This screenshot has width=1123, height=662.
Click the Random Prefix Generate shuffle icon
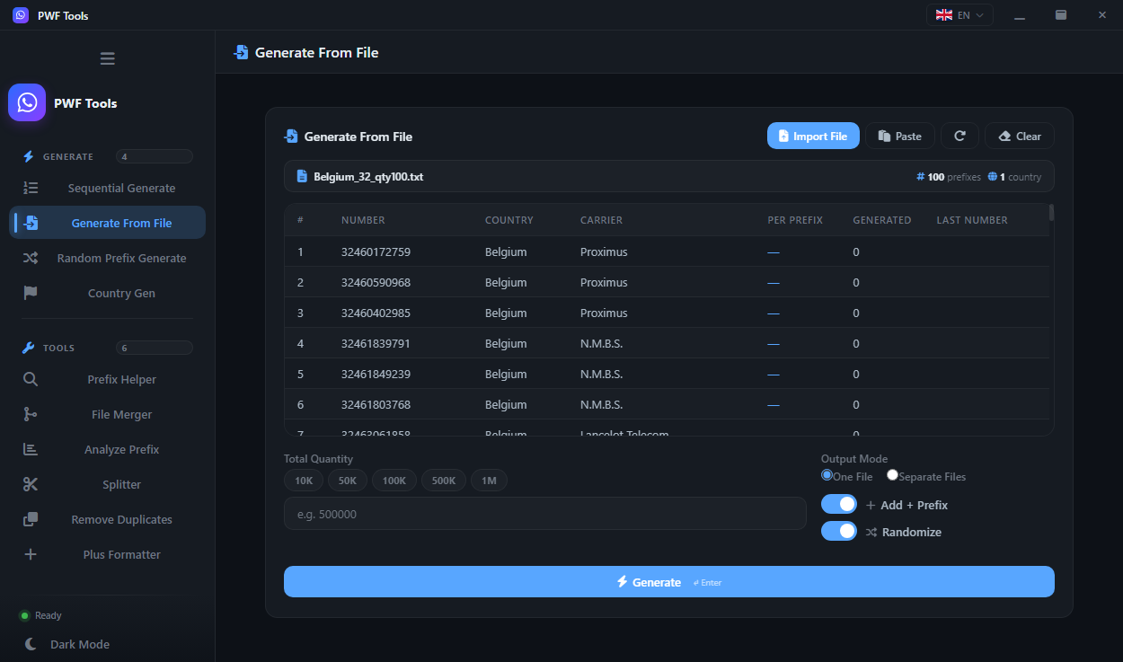[x=31, y=258]
